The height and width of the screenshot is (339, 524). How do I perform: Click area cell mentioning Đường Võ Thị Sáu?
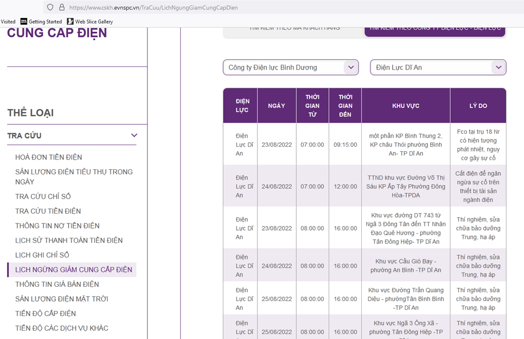[406, 186]
